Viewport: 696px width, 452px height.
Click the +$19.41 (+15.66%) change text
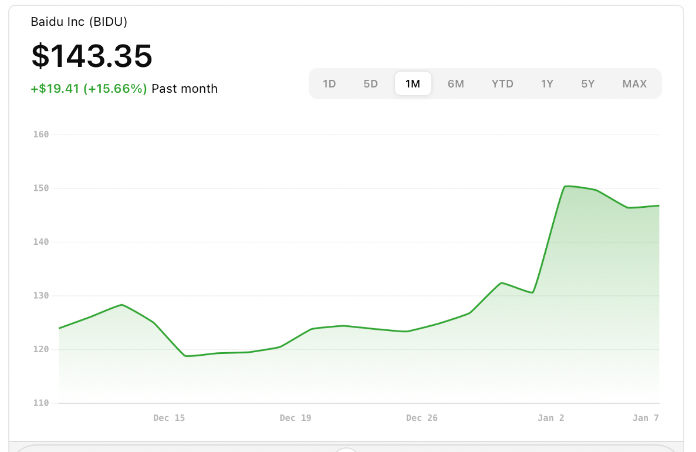pyautogui.click(x=89, y=89)
